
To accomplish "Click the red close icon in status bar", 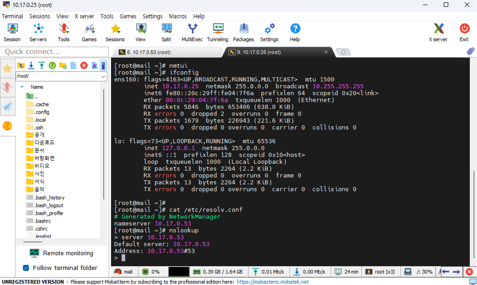I will coord(469,272).
